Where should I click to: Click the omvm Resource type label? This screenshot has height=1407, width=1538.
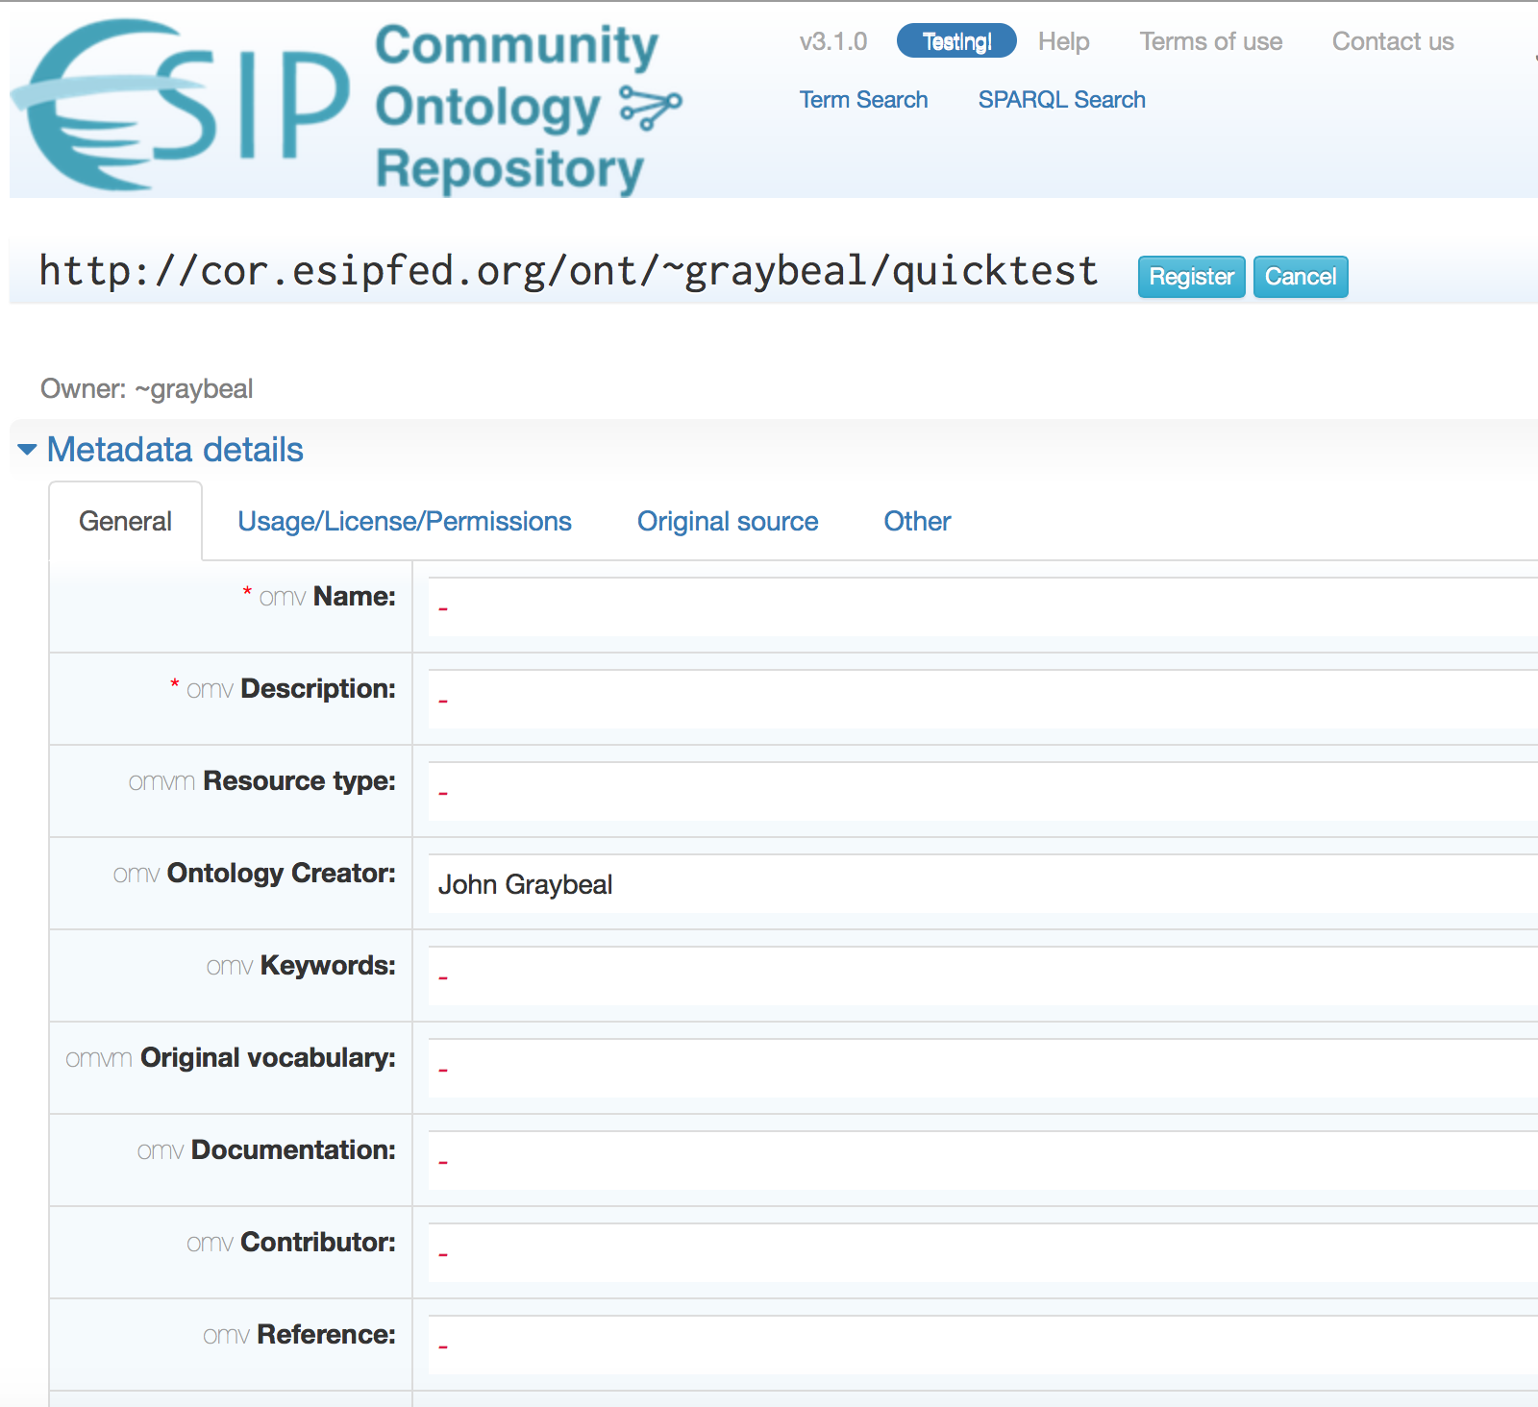pyautogui.click(x=261, y=781)
